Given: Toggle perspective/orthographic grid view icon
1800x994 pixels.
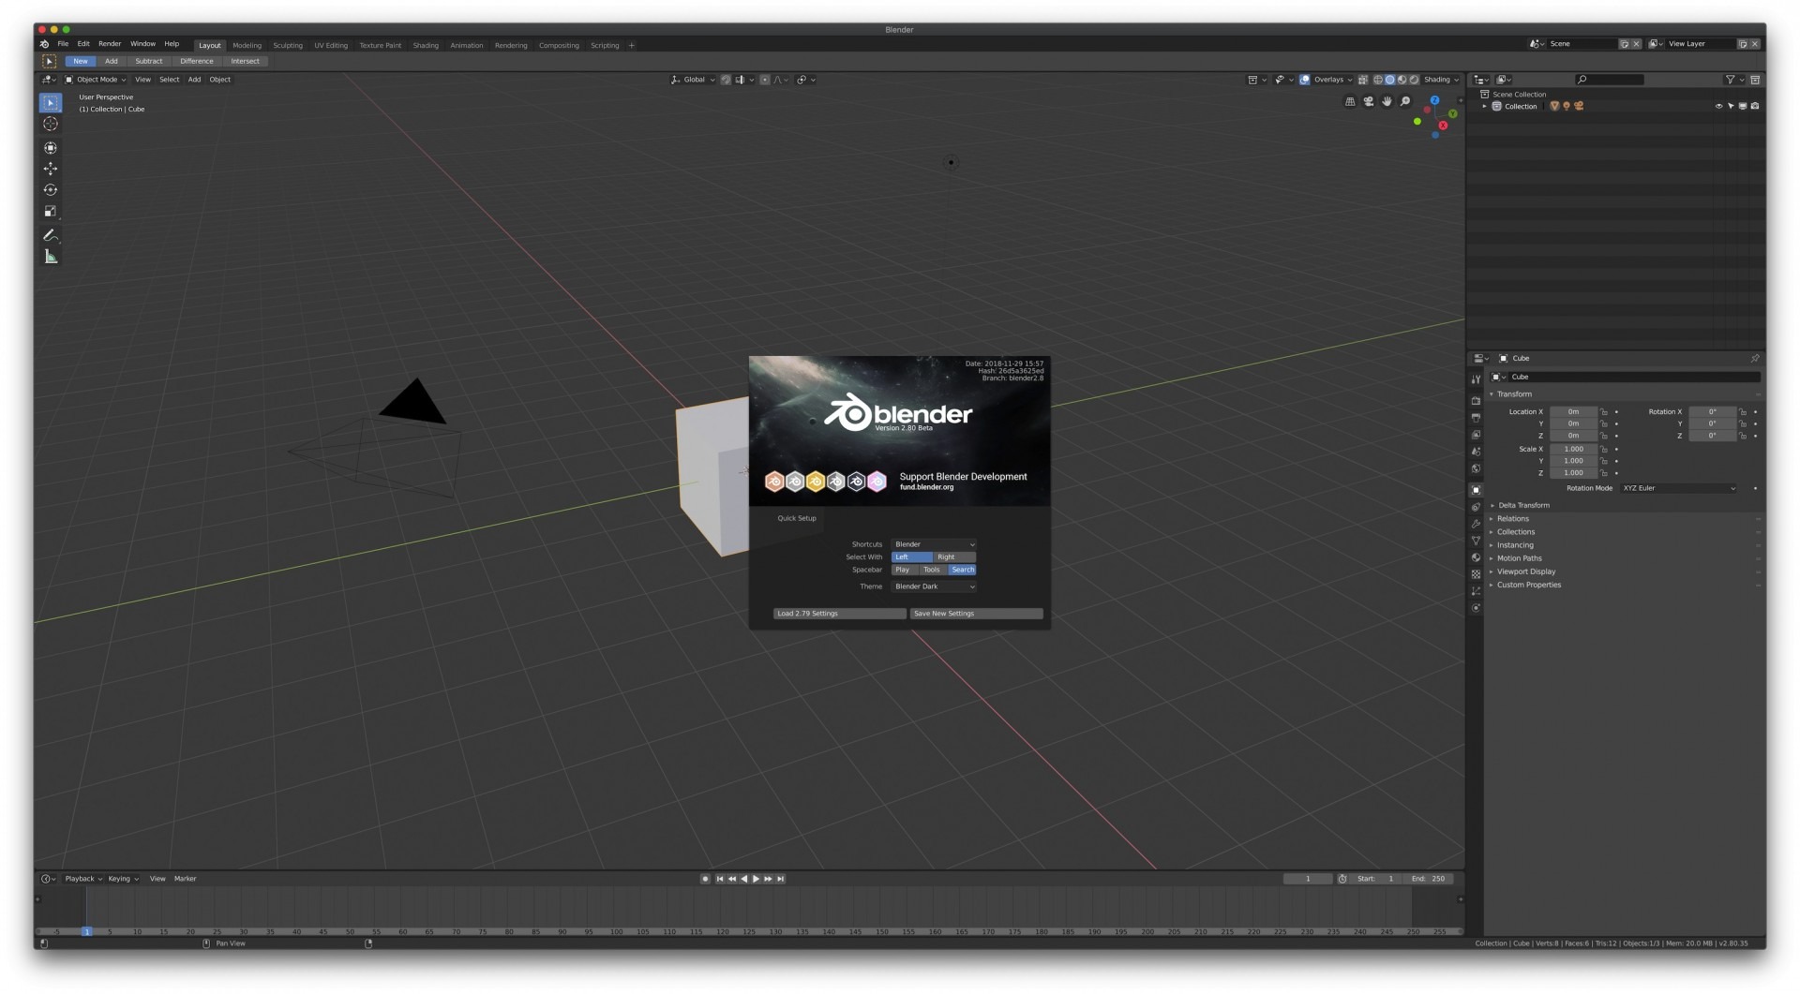Looking at the screenshot, I should pos(1350,101).
